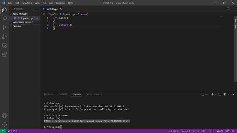Click line number 3 in gutter
The image size is (237, 133).
click(48, 25)
